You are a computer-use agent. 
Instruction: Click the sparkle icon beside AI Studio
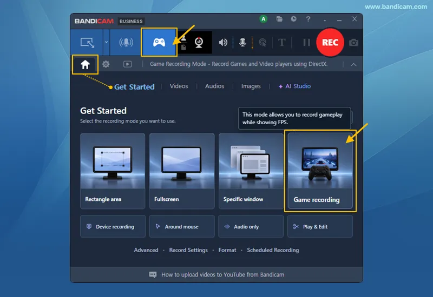[x=280, y=86]
